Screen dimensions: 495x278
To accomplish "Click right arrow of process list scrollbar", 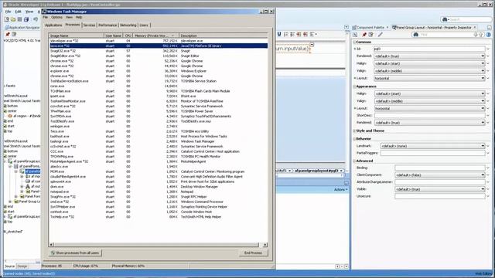I will point(265,245).
